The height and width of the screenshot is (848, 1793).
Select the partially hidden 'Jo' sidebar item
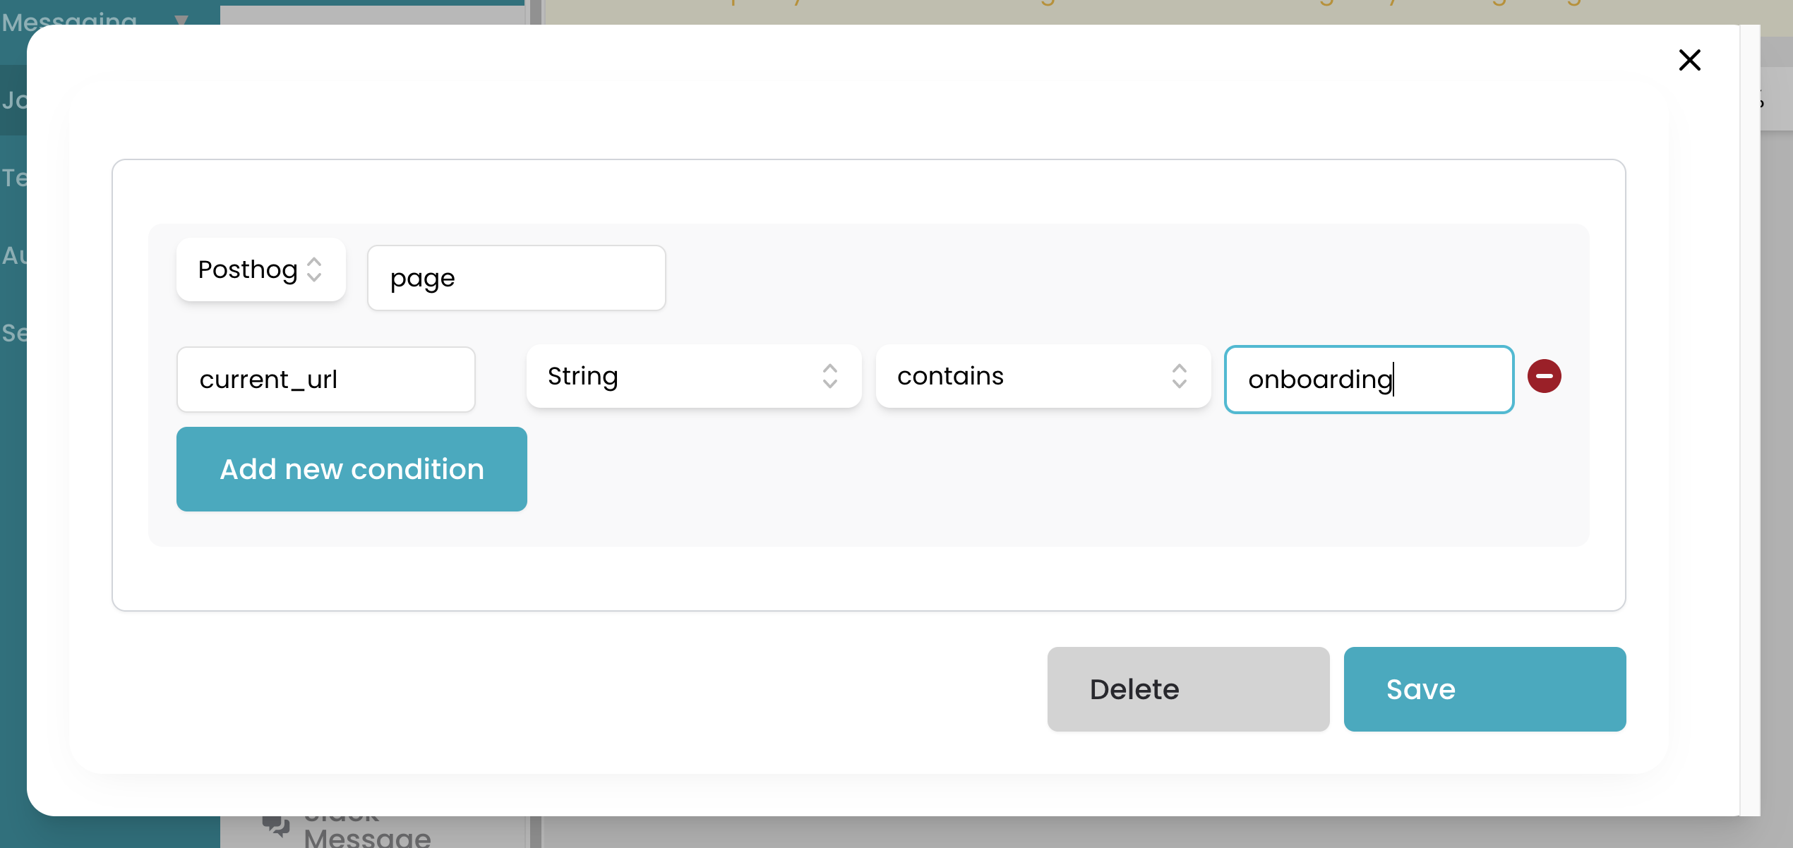[13, 100]
